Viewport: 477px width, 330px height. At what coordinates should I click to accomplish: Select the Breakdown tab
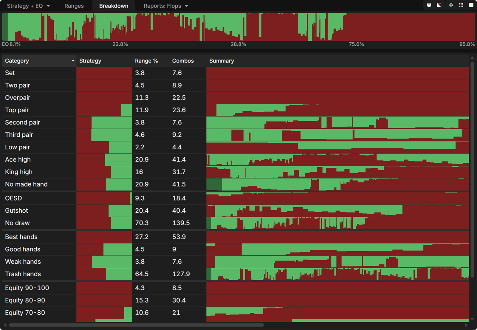[x=114, y=6]
